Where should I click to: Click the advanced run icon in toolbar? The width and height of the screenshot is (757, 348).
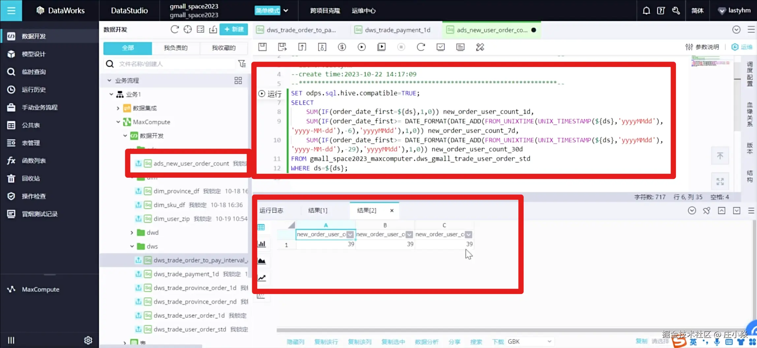[381, 47]
